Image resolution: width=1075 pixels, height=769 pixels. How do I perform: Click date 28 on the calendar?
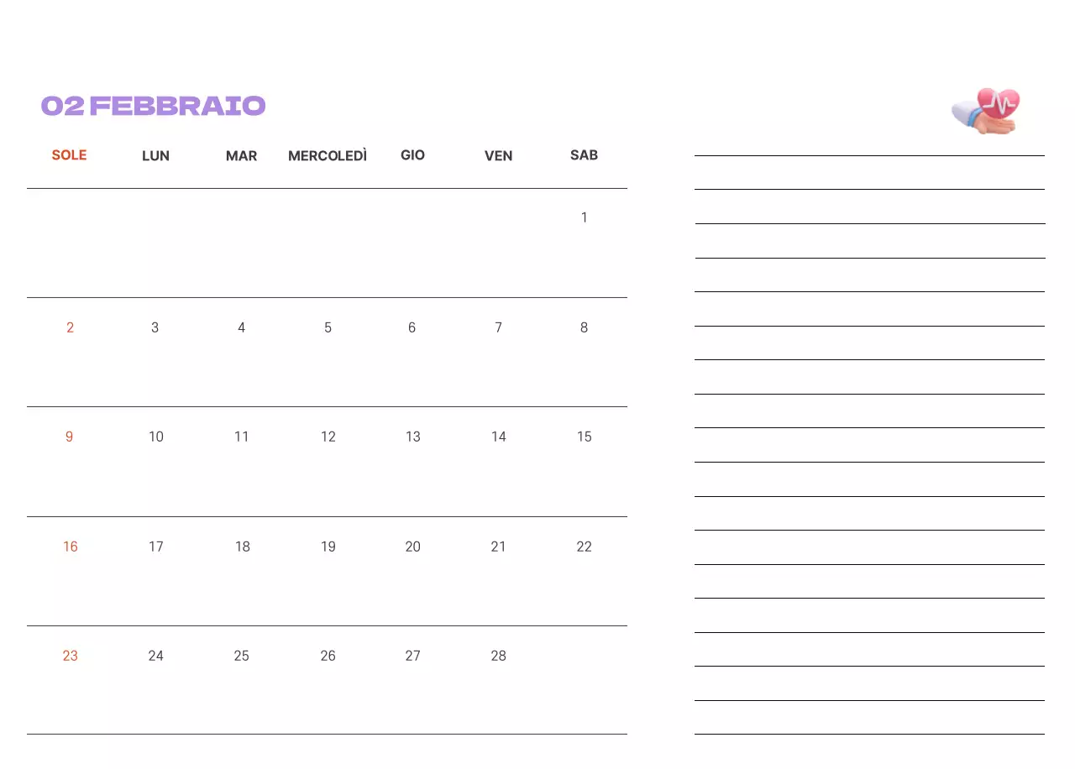(498, 656)
